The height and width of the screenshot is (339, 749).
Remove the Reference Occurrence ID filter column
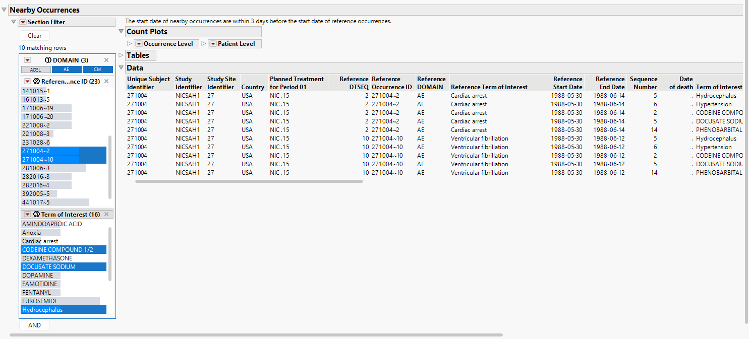click(106, 81)
